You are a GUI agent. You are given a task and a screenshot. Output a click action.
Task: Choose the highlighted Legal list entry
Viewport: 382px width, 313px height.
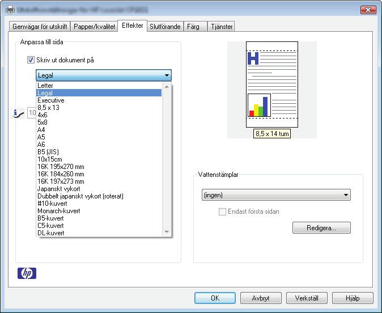coord(99,93)
